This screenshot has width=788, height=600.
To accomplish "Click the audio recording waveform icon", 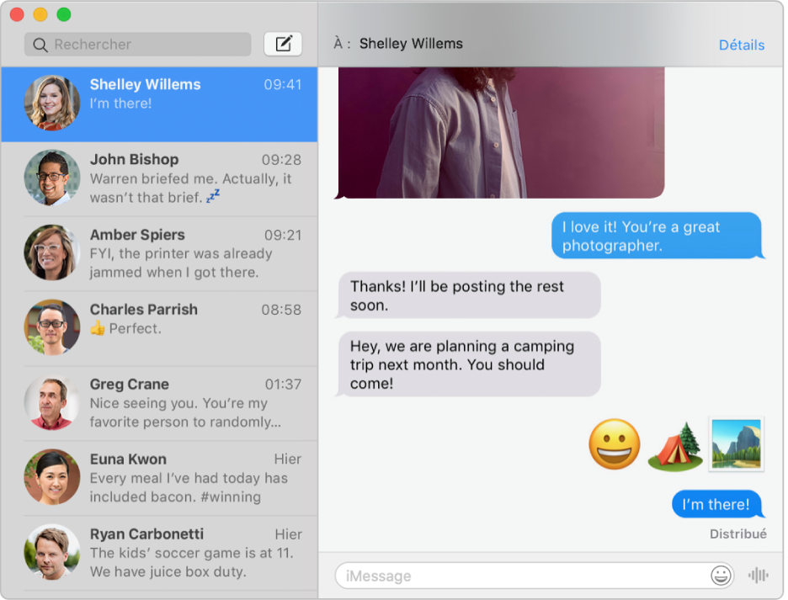I will click(758, 575).
